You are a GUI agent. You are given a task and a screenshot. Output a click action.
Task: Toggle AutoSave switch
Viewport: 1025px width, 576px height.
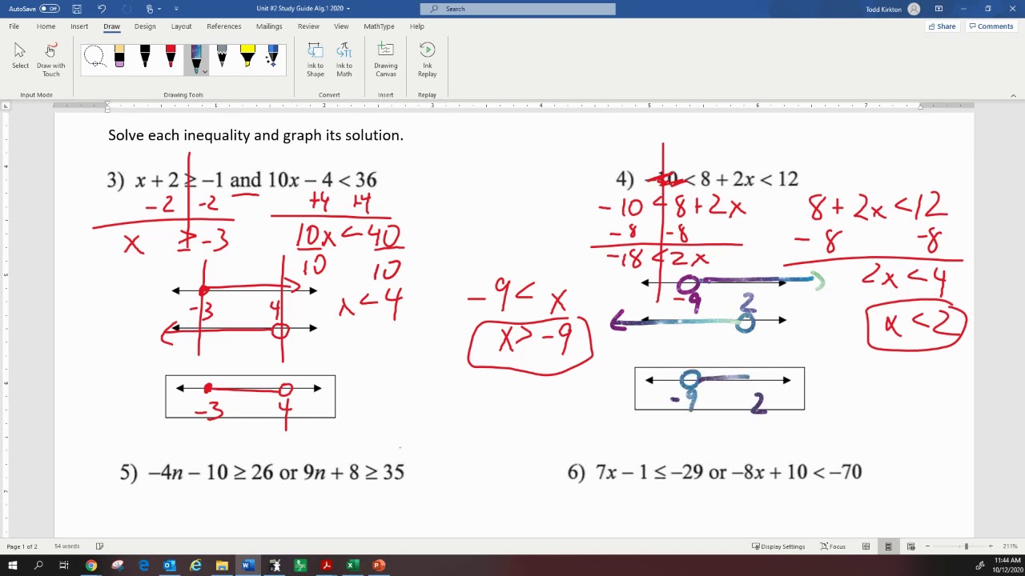(x=50, y=9)
